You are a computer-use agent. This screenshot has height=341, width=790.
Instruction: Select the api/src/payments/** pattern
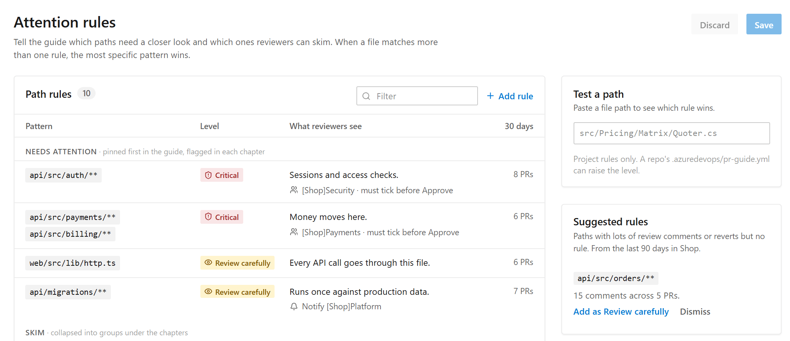(x=73, y=217)
